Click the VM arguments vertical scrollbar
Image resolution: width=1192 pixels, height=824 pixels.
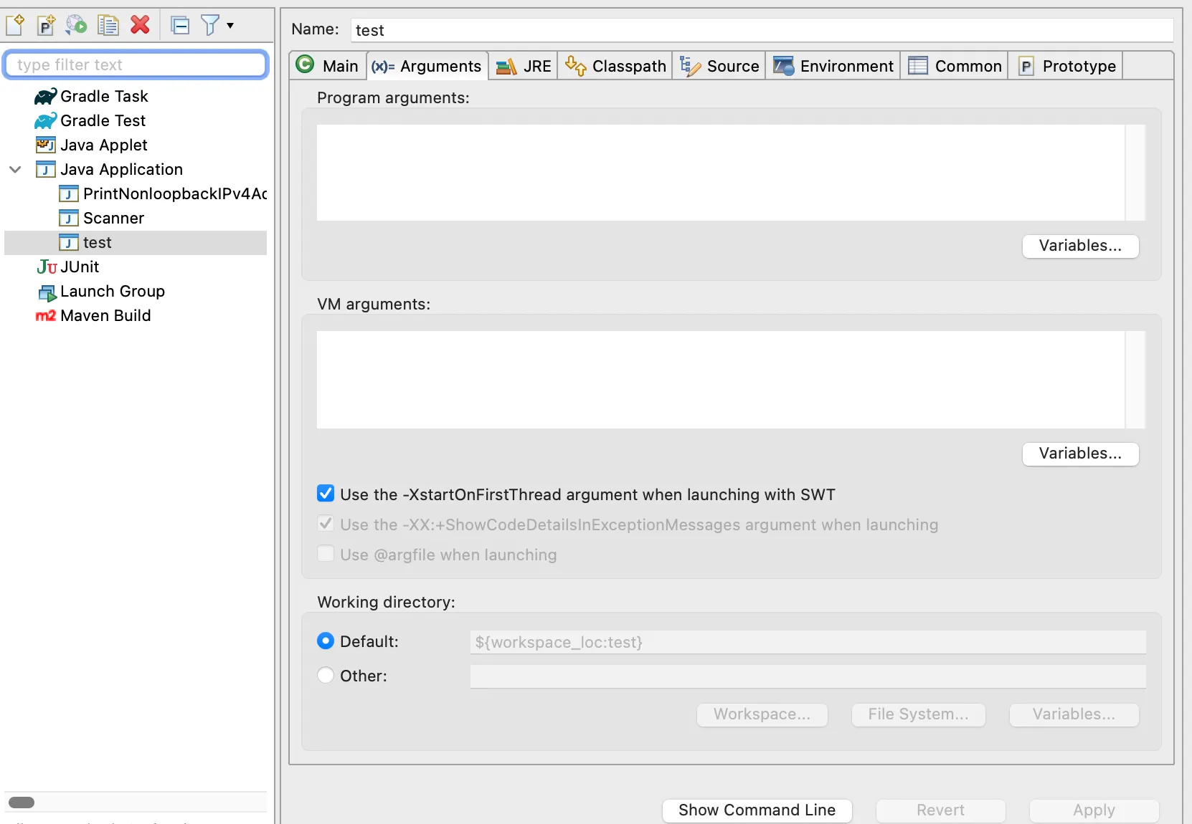coord(1135,380)
